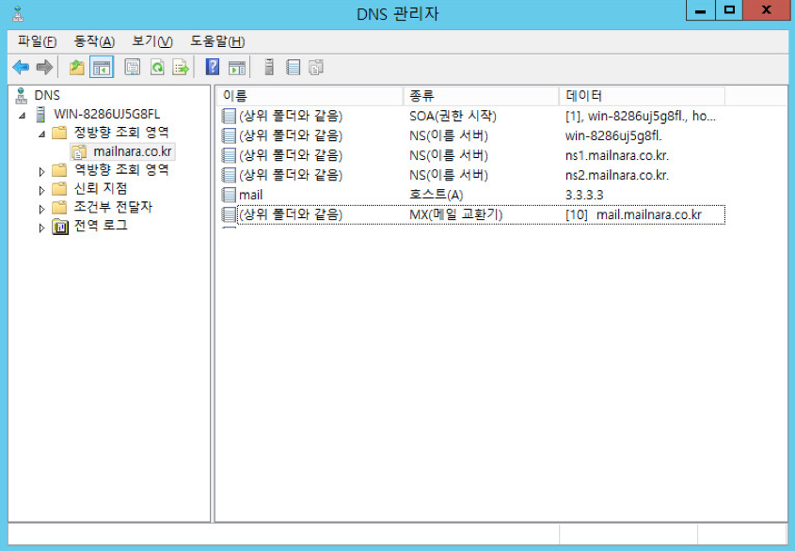Sort by the 이름 column header
The image size is (795, 551).
310,96
